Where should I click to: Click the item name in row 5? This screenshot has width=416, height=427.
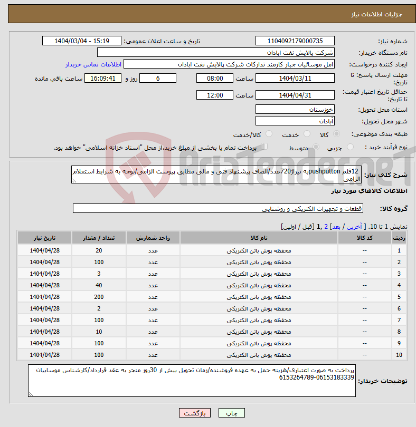(x=259, y=297)
